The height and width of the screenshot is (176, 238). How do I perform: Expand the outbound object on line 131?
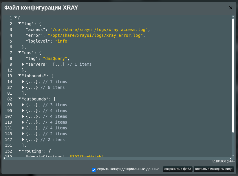[23, 128]
